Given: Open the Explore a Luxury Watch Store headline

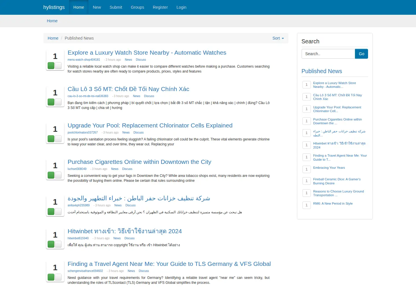Looking at the screenshot, I should click(x=147, y=53).
